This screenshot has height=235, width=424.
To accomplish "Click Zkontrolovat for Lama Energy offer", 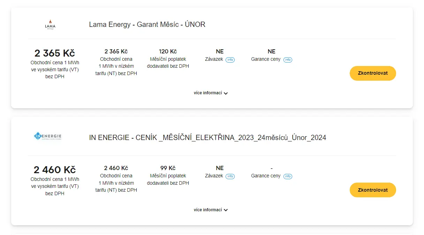I will pyautogui.click(x=373, y=73).
